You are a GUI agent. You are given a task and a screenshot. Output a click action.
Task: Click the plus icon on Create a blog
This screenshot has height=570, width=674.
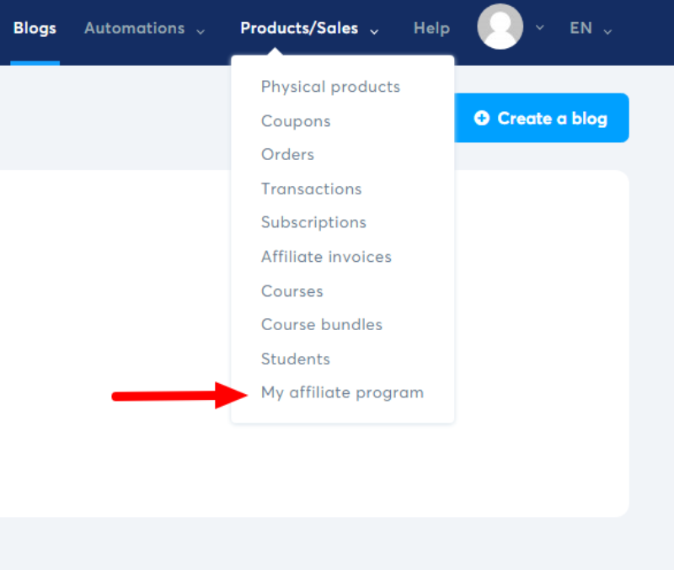pyautogui.click(x=481, y=119)
